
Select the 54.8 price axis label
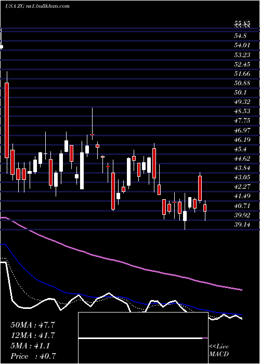[240, 36]
